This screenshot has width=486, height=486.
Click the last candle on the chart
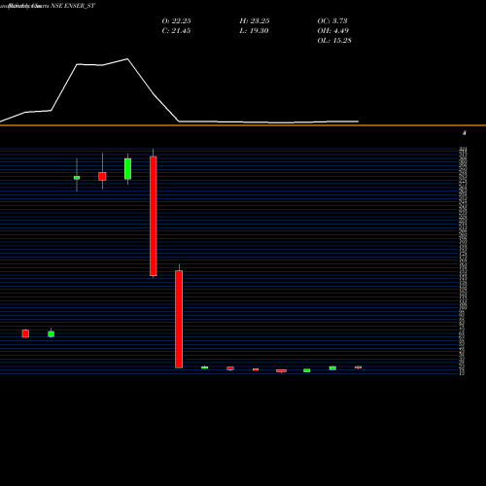tap(358, 367)
